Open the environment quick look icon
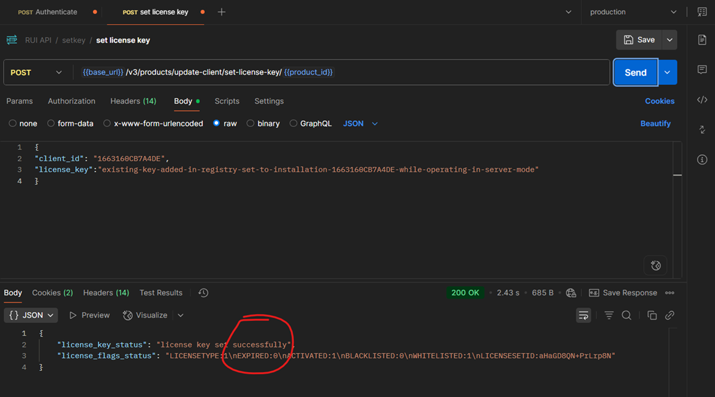Screen dimensions: 715x397 click(x=702, y=12)
